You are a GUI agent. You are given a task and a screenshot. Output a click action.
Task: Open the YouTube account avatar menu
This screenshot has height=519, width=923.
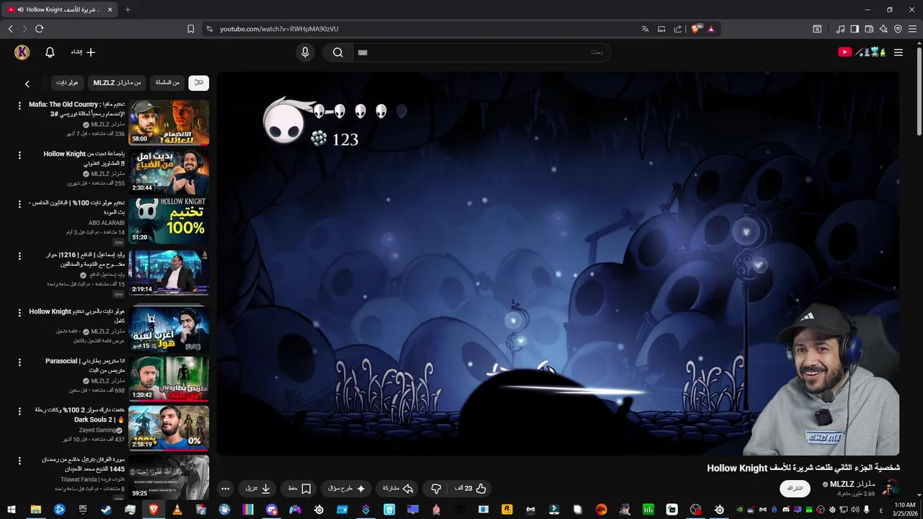click(22, 52)
